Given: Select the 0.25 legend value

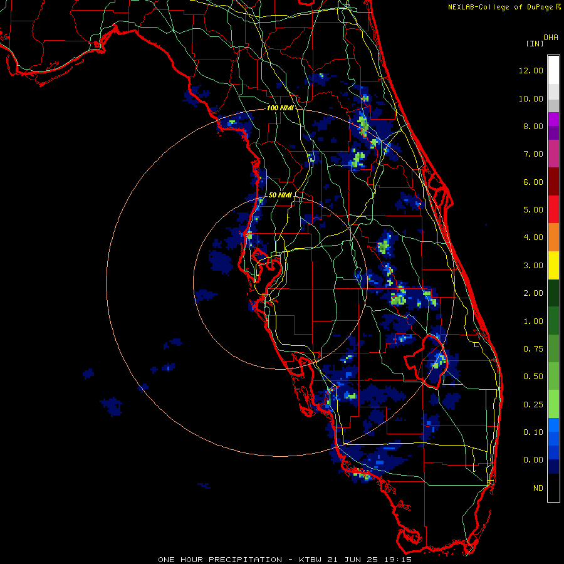Looking at the screenshot, I should point(533,405).
